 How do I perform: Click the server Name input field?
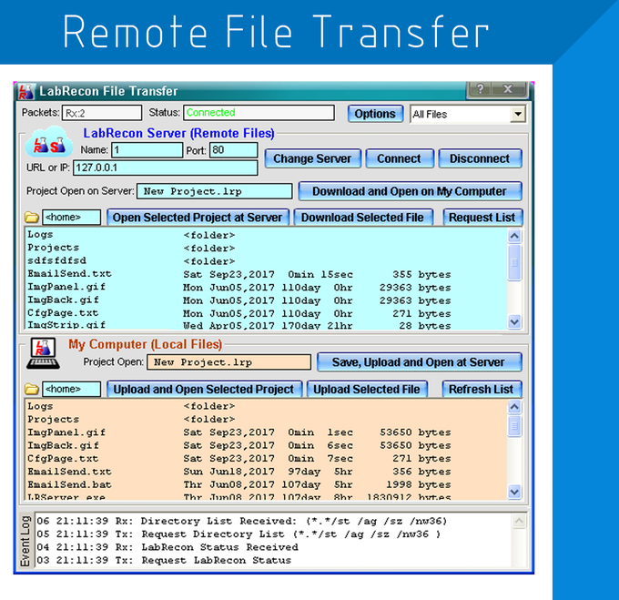tap(147, 150)
